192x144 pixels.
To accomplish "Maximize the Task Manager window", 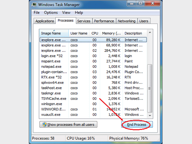I will click(x=140, y=4).
